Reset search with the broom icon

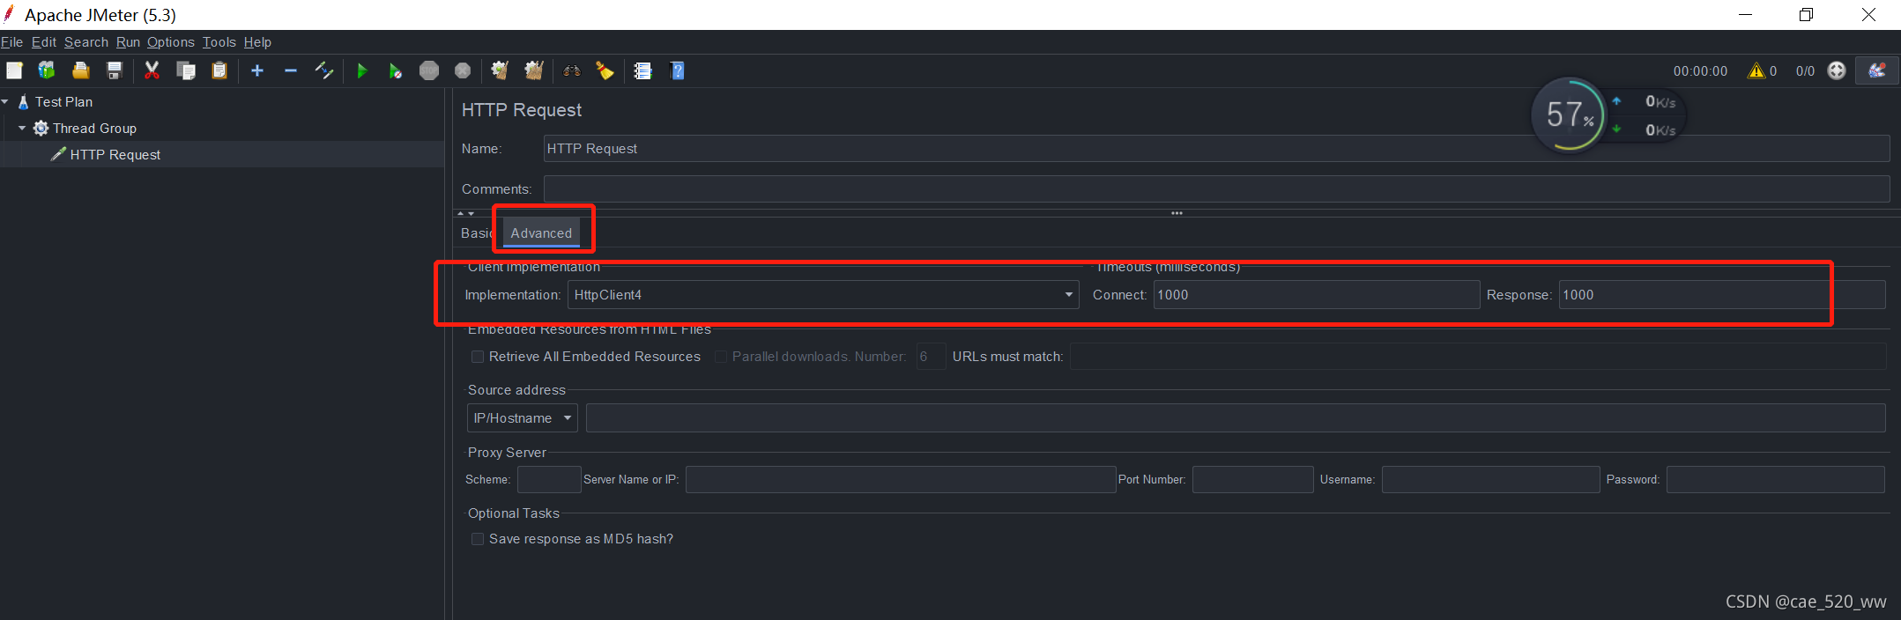[x=605, y=70]
